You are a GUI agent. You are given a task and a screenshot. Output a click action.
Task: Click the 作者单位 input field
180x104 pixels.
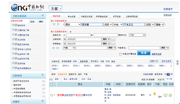pyautogui.click(x=144, y=48)
